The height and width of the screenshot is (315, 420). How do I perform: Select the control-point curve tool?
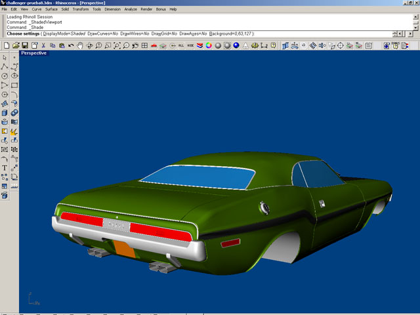pos(14,67)
